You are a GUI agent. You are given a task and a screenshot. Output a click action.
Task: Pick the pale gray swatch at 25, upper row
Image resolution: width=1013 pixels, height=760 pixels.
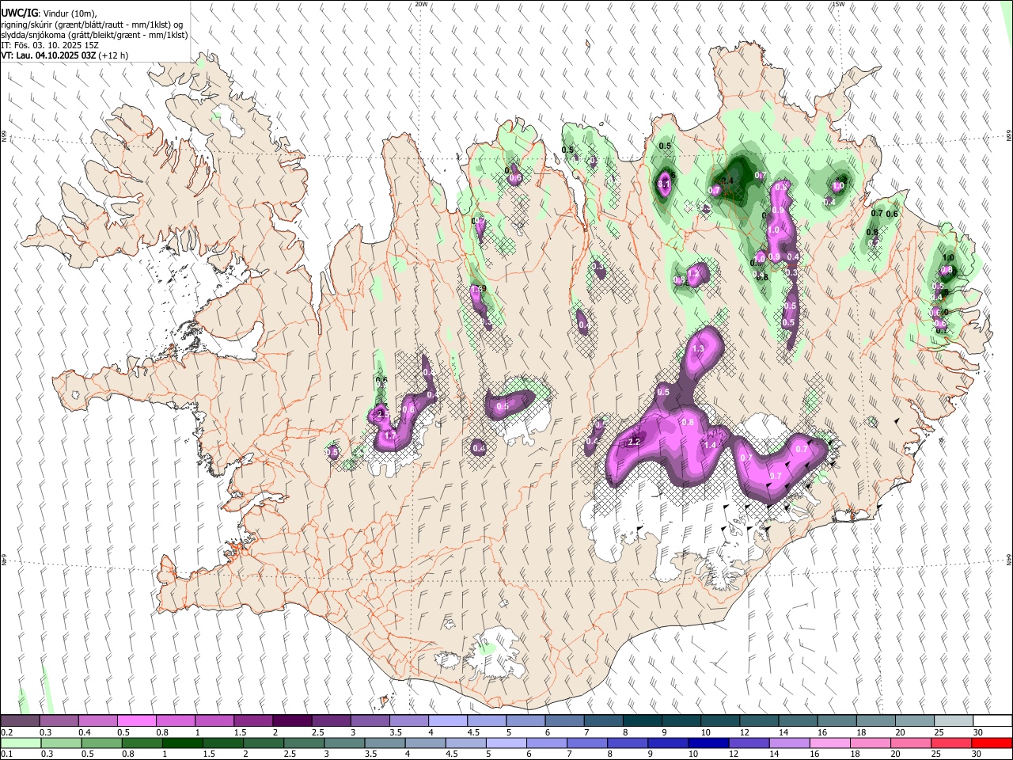pyautogui.click(x=953, y=720)
